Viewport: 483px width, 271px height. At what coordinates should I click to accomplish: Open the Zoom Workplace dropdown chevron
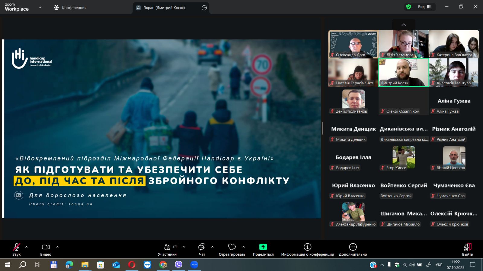pyautogui.click(x=40, y=8)
